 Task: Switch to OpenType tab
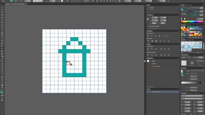197,93
